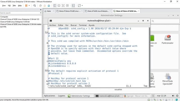Screen dimensions: 180x101
Task: Click the sound card status icon
Action: pos(161,100)
